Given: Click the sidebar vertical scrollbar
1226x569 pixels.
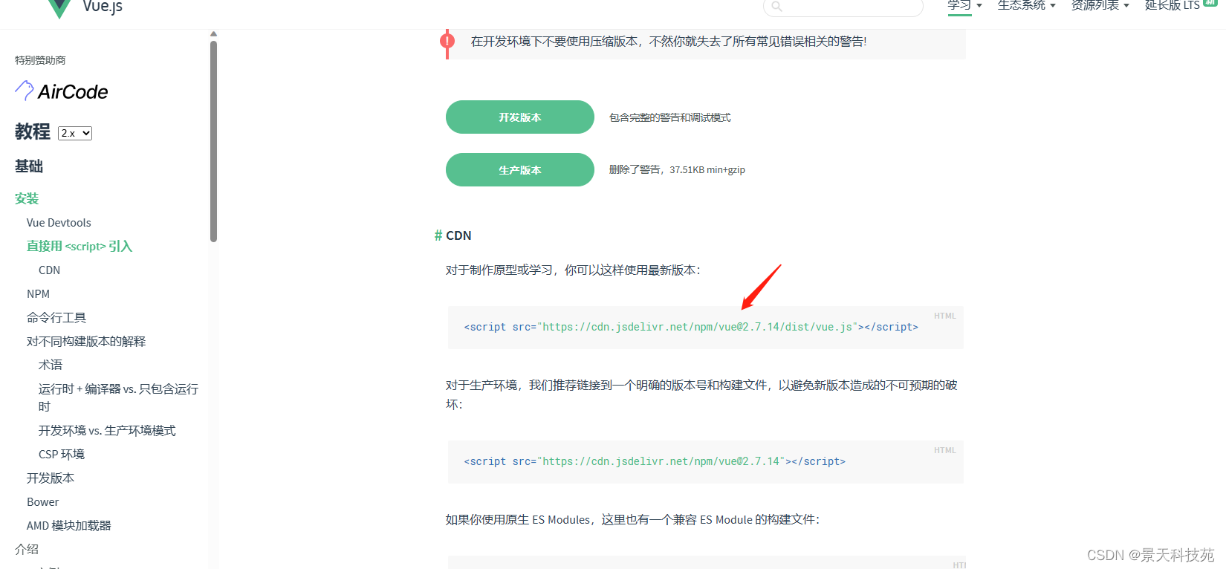Looking at the screenshot, I should pos(213,141).
